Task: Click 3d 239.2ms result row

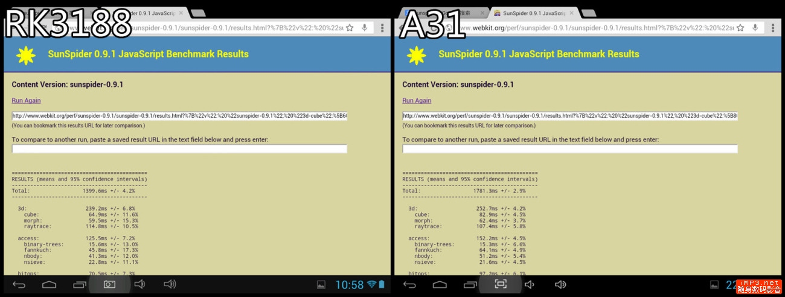Action: pyautogui.click(x=77, y=208)
